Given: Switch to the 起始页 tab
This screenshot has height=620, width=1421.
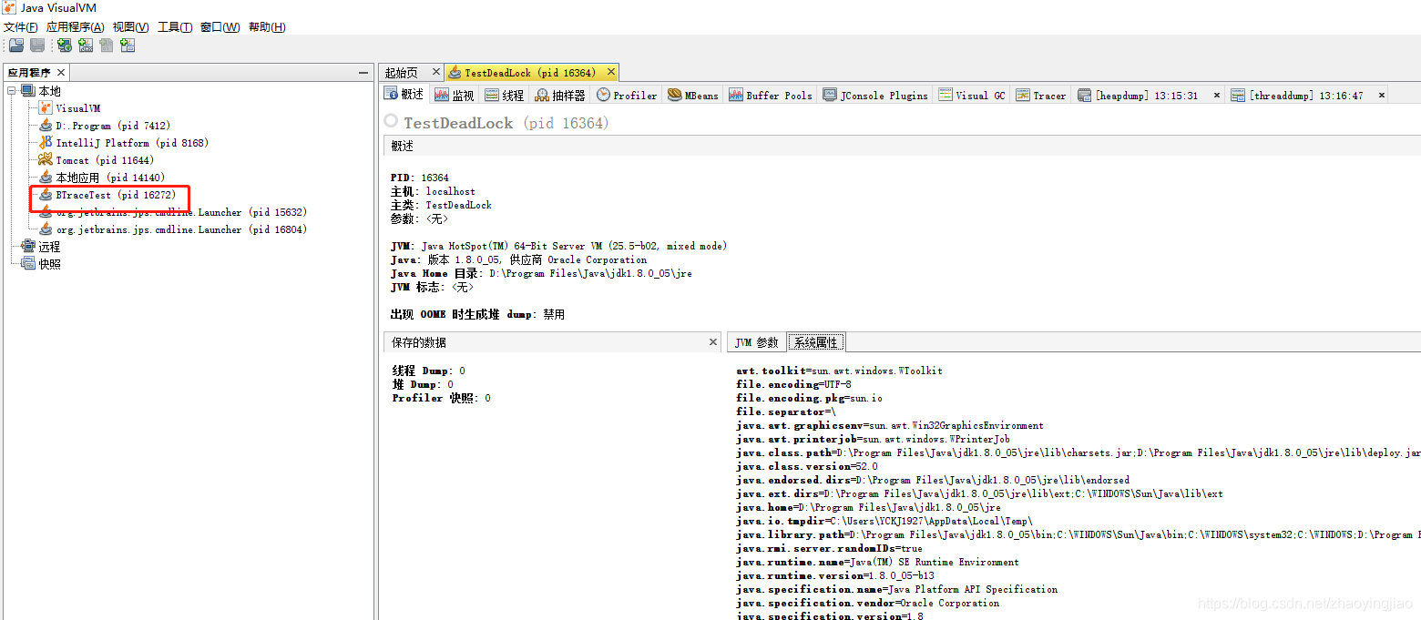Looking at the screenshot, I should (x=401, y=72).
